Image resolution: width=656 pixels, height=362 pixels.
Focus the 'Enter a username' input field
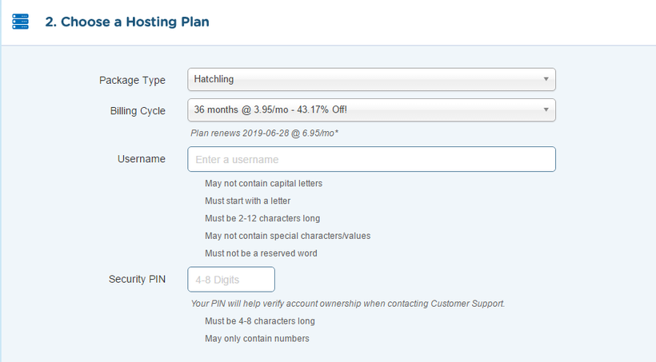click(x=371, y=159)
